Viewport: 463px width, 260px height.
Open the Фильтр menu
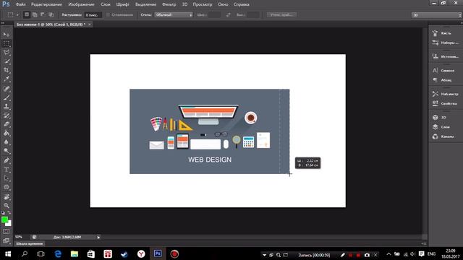click(169, 4)
